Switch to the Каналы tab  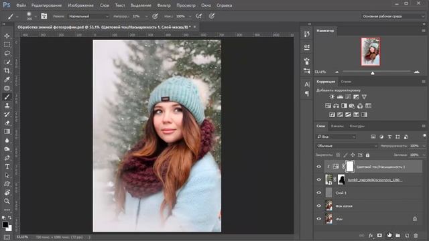pos(337,126)
